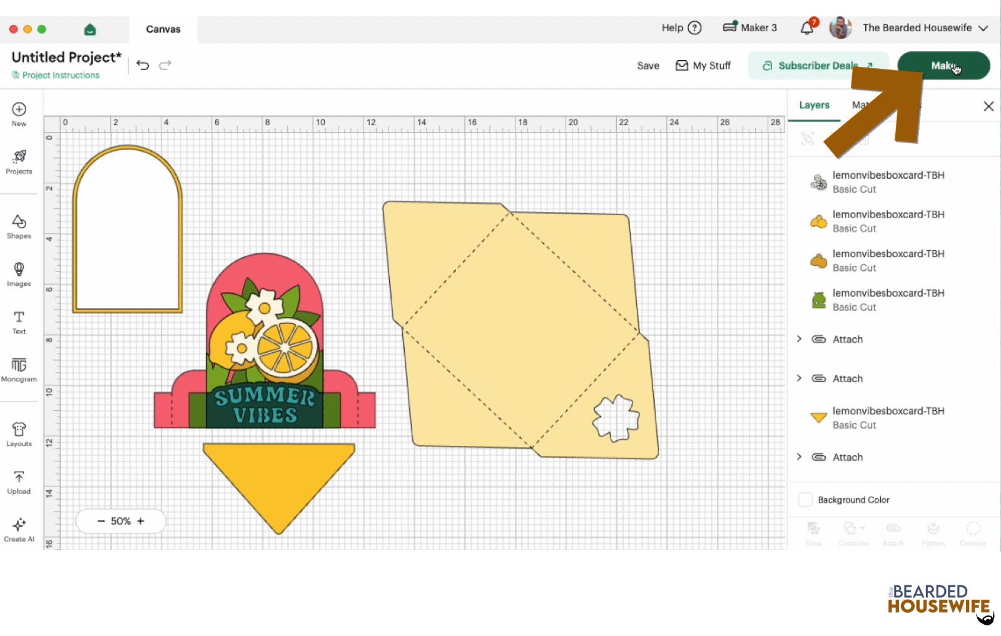This screenshot has width=1001, height=636.
Task: Open the Shapes tool
Action: [x=19, y=227]
